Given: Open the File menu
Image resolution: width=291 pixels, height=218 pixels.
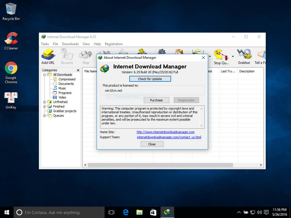Looking at the screenshot, I should click(x=55, y=44).
